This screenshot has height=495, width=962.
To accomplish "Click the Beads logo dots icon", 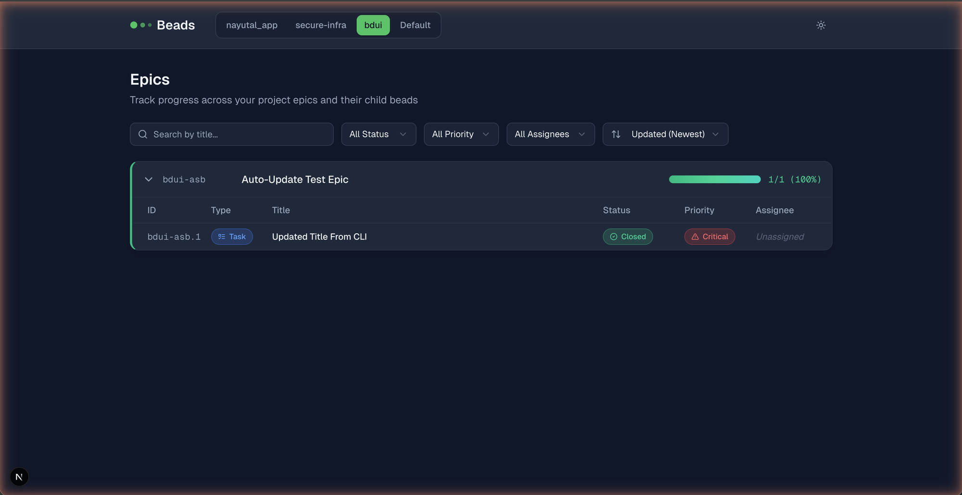I will click(140, 25).
